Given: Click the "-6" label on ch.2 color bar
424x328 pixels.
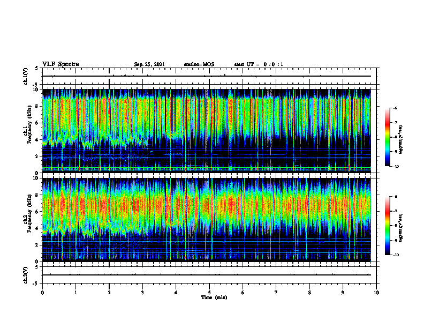Looking at the screenshot, I should pos(395,197).
